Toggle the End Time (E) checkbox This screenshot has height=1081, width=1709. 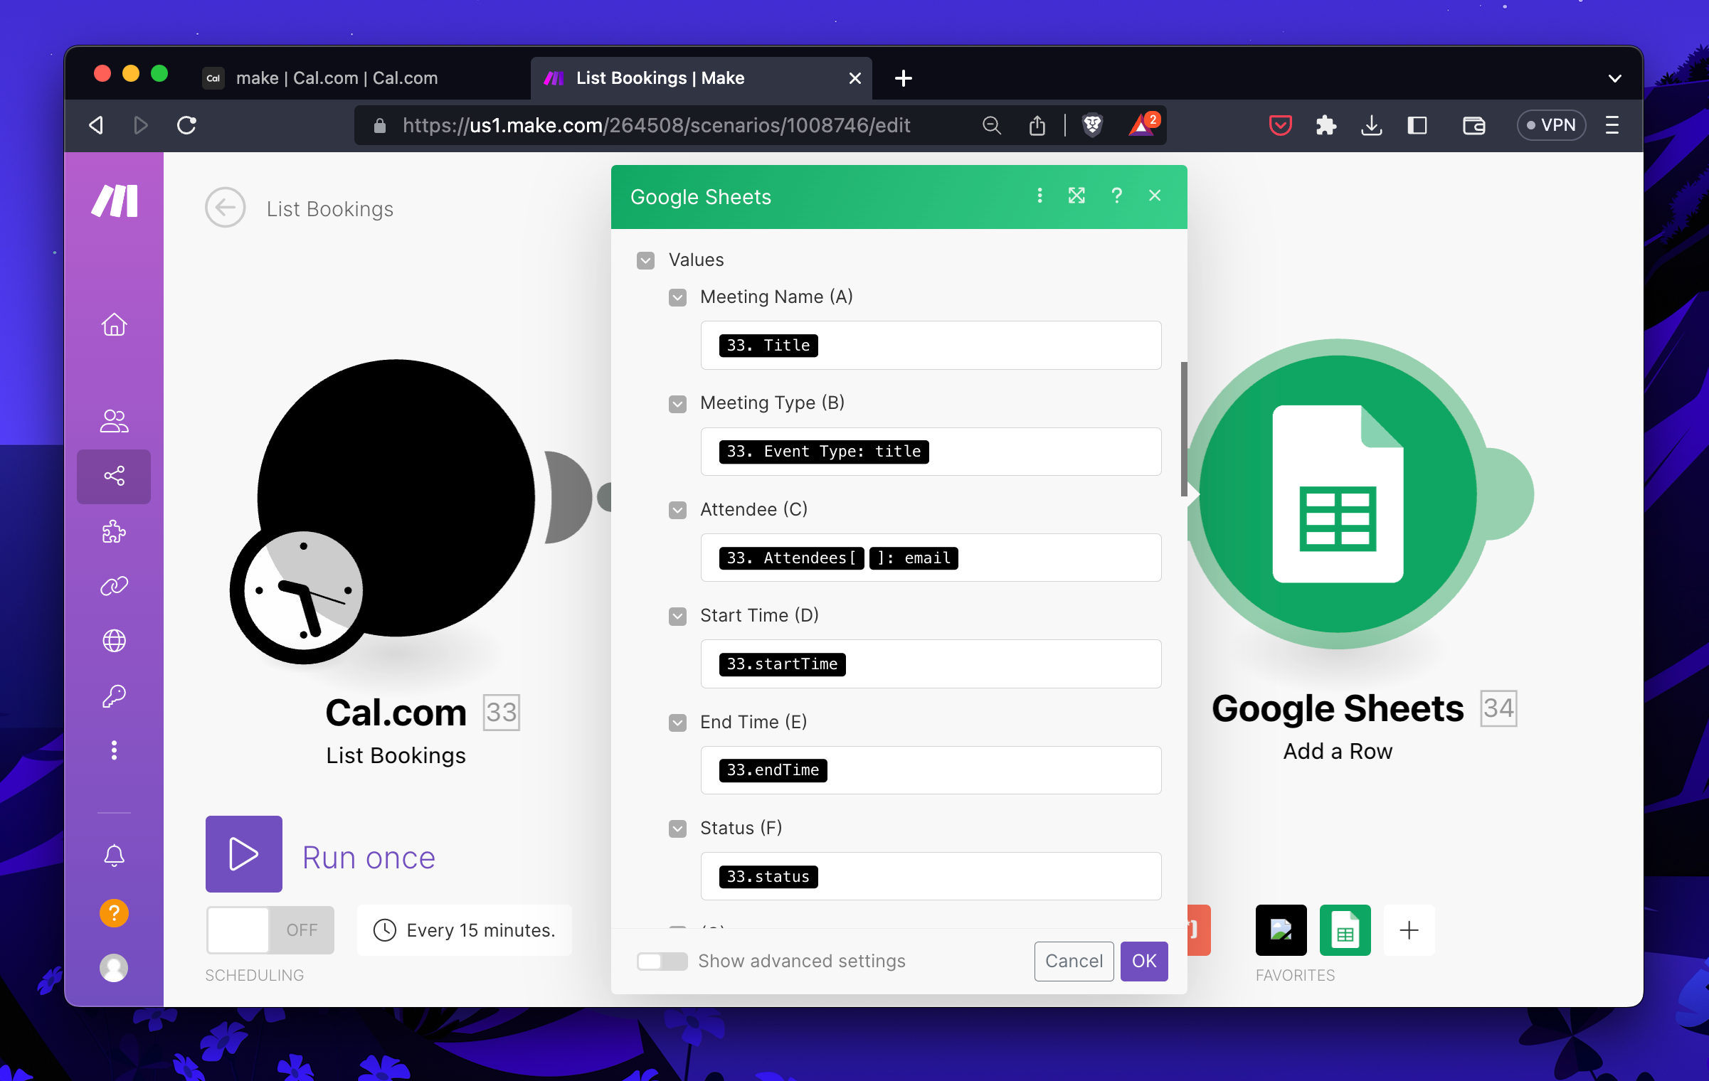coord(677,723)
